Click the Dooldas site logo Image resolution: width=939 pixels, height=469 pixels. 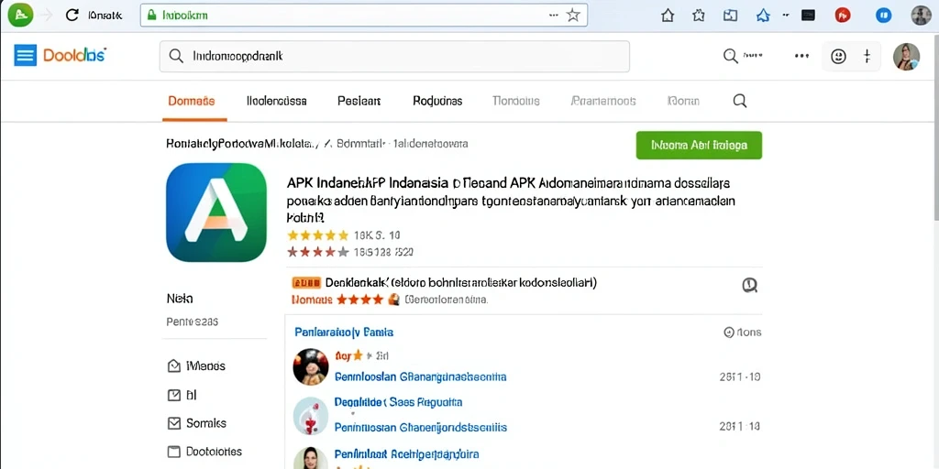(74, 56)
